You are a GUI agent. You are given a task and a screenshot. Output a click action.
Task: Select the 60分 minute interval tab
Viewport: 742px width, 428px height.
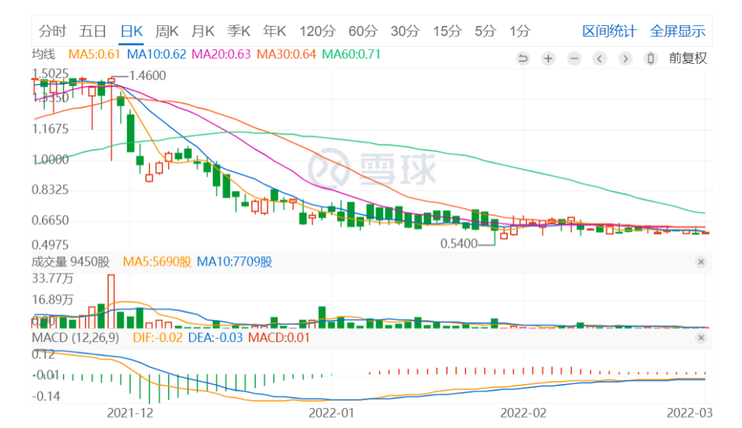[x=363, y=31]
